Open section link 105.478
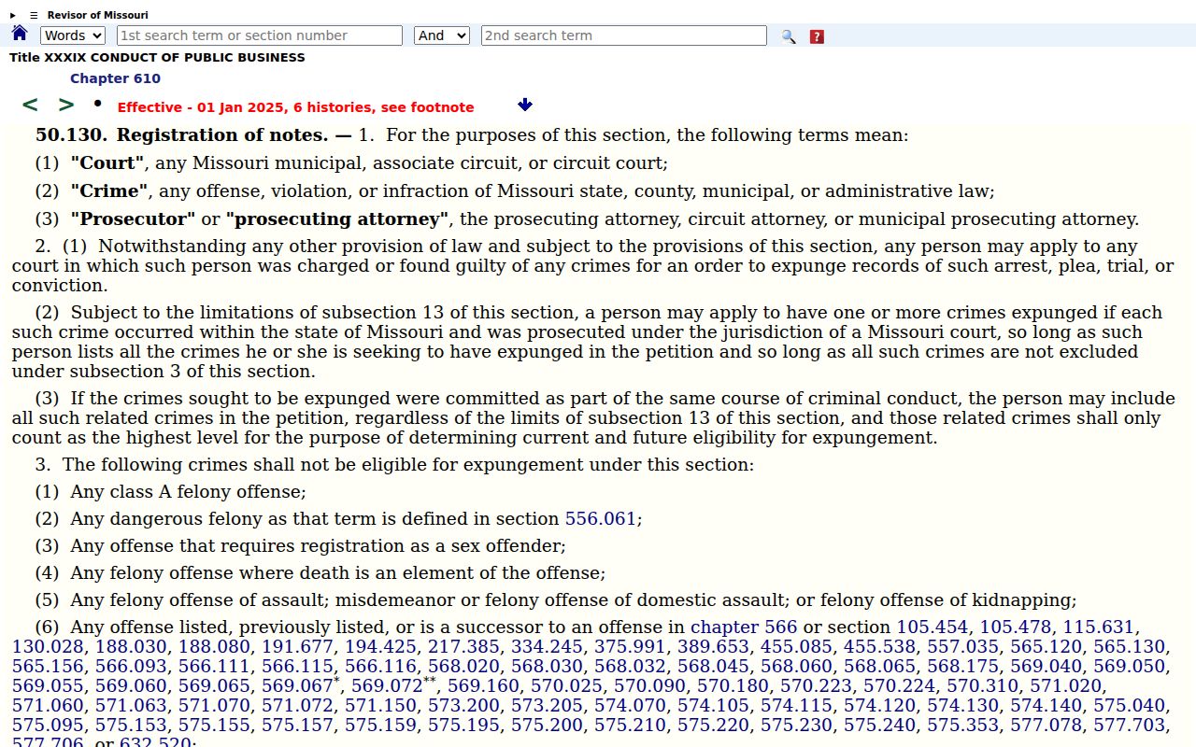 click(x=1016, y=627)
